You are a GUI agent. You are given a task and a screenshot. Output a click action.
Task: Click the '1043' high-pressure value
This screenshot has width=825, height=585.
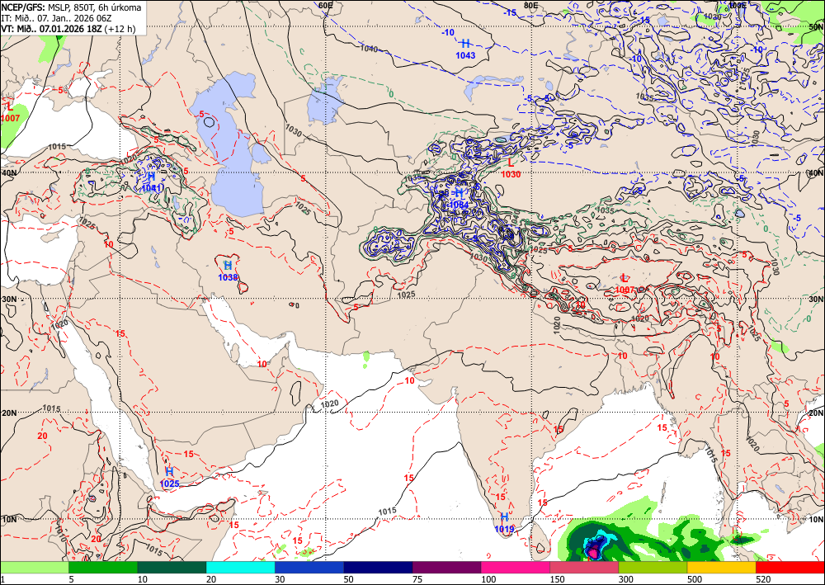(x=465, y=55)
